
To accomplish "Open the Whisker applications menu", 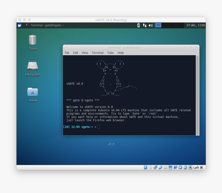I will (x=20, y=25).
